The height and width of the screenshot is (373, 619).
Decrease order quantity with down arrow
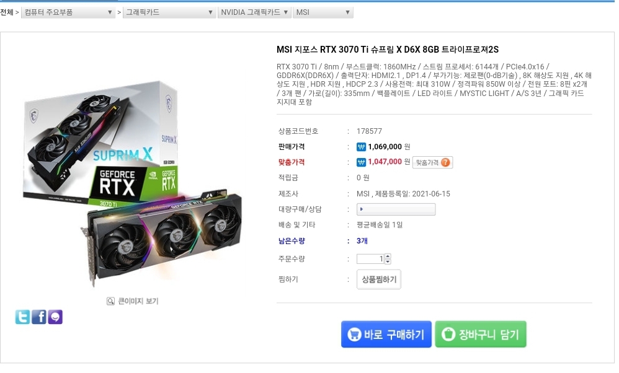point(388,262)
